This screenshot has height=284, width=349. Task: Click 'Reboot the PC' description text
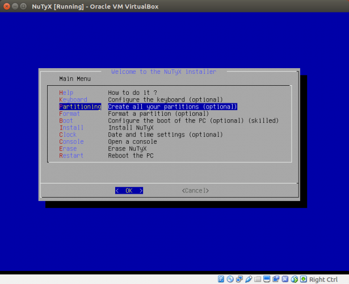[131, 156]
